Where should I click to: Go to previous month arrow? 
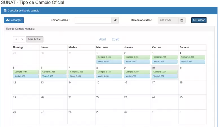click(x=16, y=39)
